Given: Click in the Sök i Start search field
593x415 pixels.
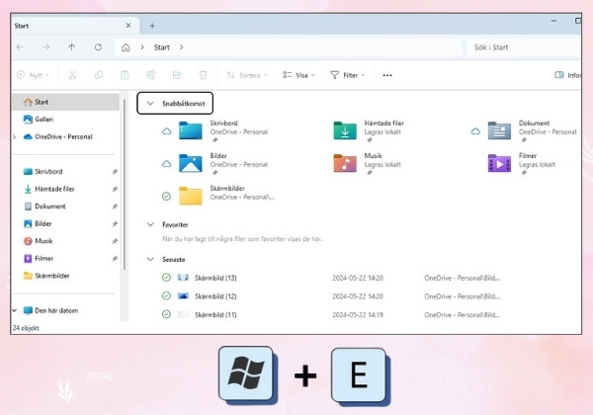Looking at the screenshot, I should click(x=524, y=47).
